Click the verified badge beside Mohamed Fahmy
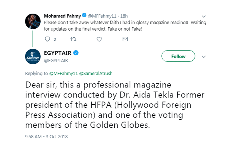Image resolution: width=227 pixels, height=151 pixels. pyautogui.click(x=84, y=15)
